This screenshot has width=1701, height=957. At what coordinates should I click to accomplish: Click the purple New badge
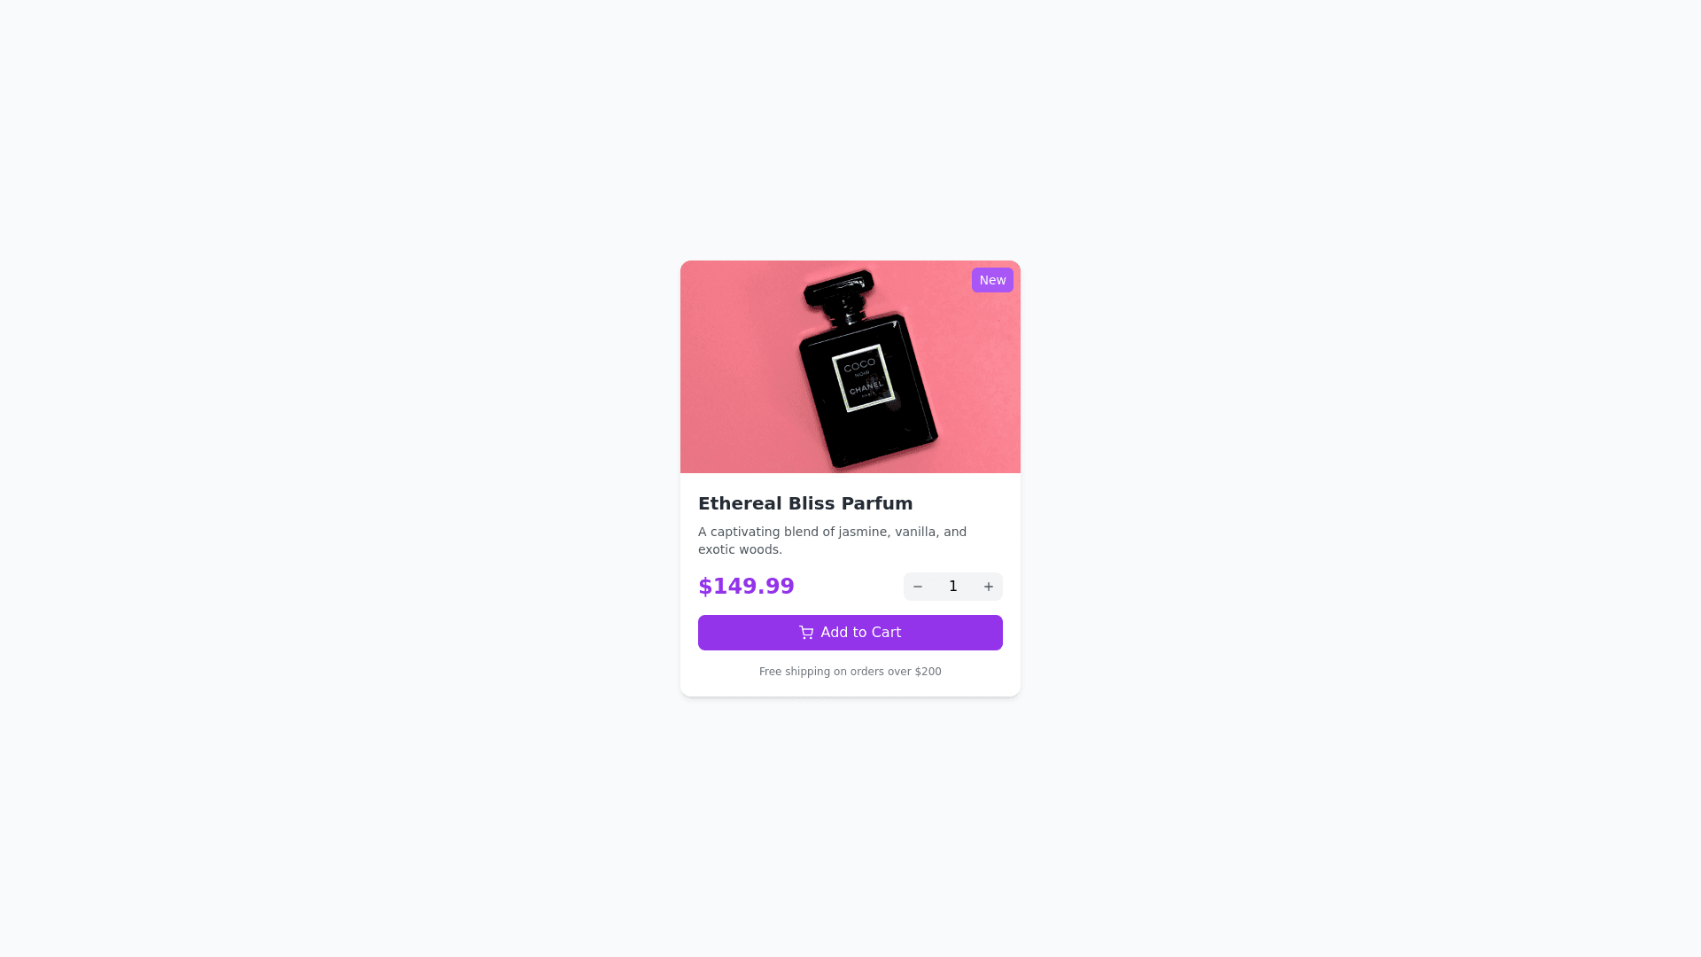pos(992,280)
